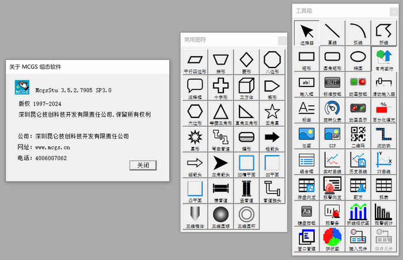
Task: Pick the 五角星 star shape
Action: pyautogui.click(x=272, y=114)
